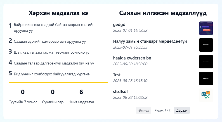
Task: Click the haalga ewdersen bn thumbnail image
Action: click(206, 62)
